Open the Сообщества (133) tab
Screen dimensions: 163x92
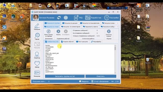click(52, 42)
